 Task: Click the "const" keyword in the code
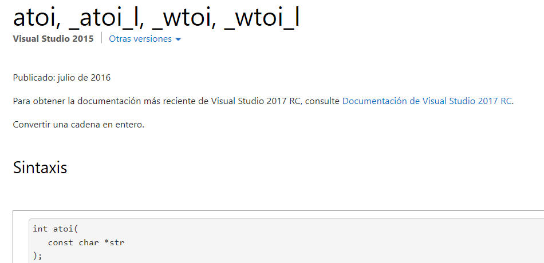[x=61, y=242]
